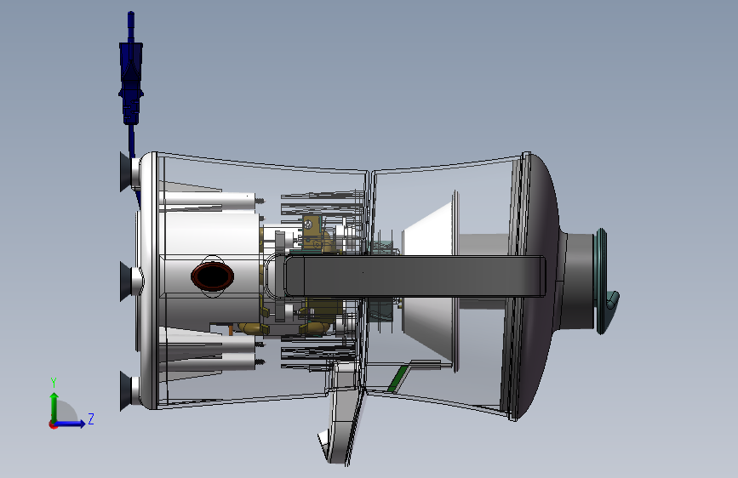Image resolution: width=738 pixels, height=478 pixels.
Task: Click the brass bracket in the center assembly
Action: click(312, 232)
